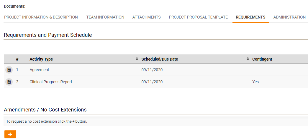Click the Scheduled/Due Date column header text
308x140 pixels.
click(160, 59)
